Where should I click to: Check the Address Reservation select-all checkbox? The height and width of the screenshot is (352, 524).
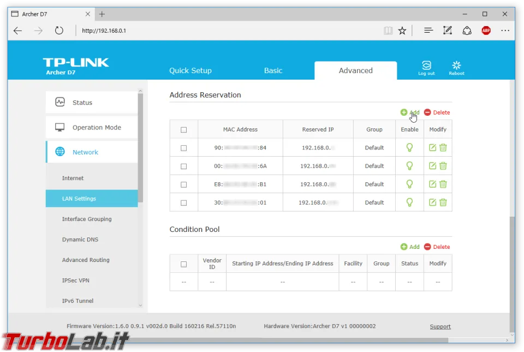[184, 130]
